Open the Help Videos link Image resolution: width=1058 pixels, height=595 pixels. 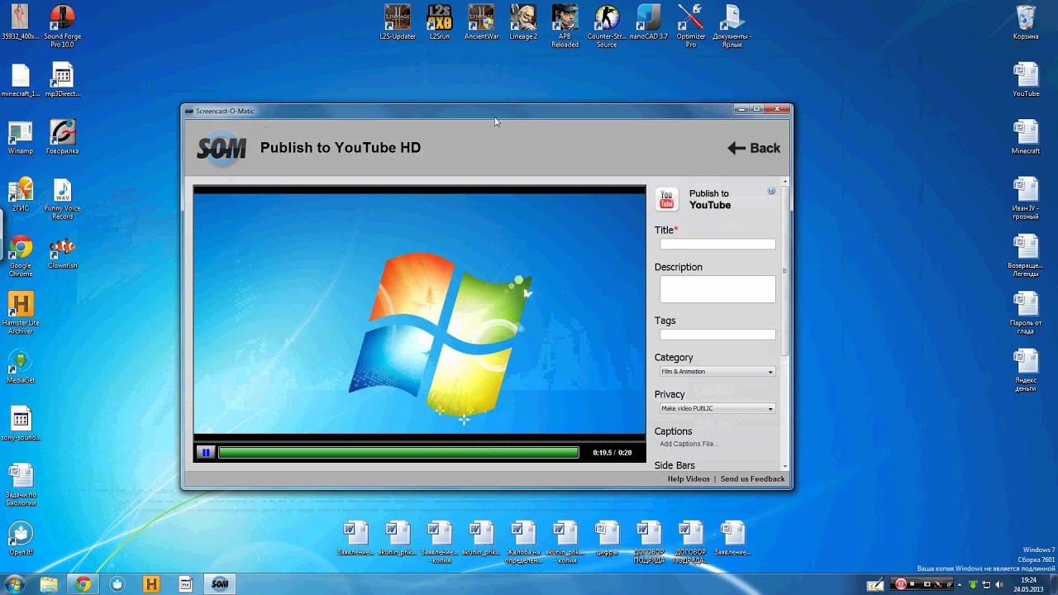pyautogui.click(x=689, y=479)
